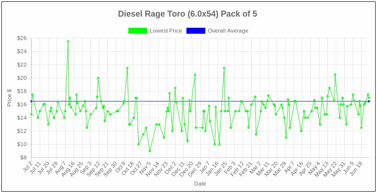Click the '$8' y-axis label
This screenshot has width=377, height=193.
pyautogui.click(x=23, y=157)
